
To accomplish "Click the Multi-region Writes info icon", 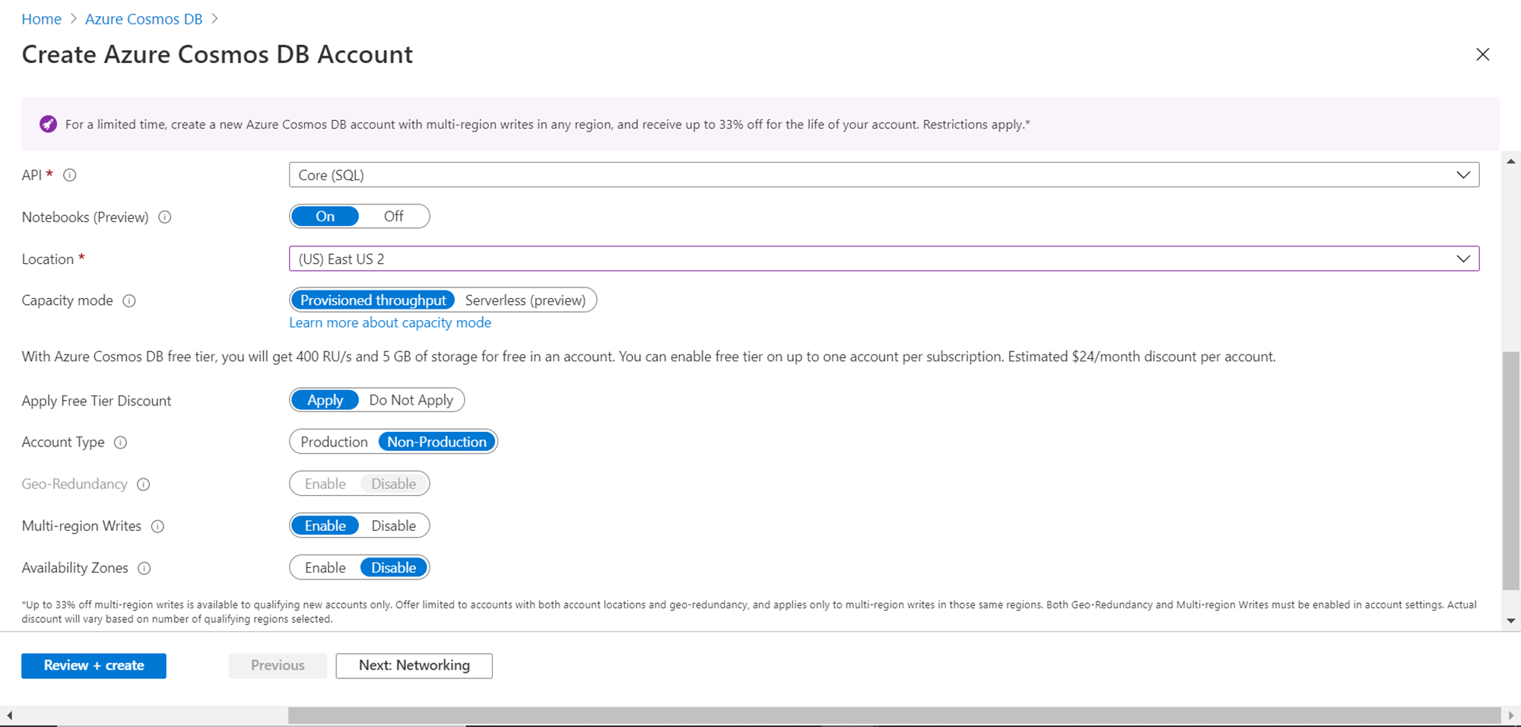I will [x=157, y=526].
